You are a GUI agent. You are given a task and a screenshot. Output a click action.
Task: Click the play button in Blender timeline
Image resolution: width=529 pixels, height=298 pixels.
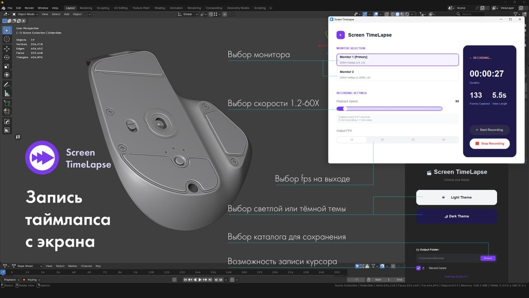click(200, 279)
